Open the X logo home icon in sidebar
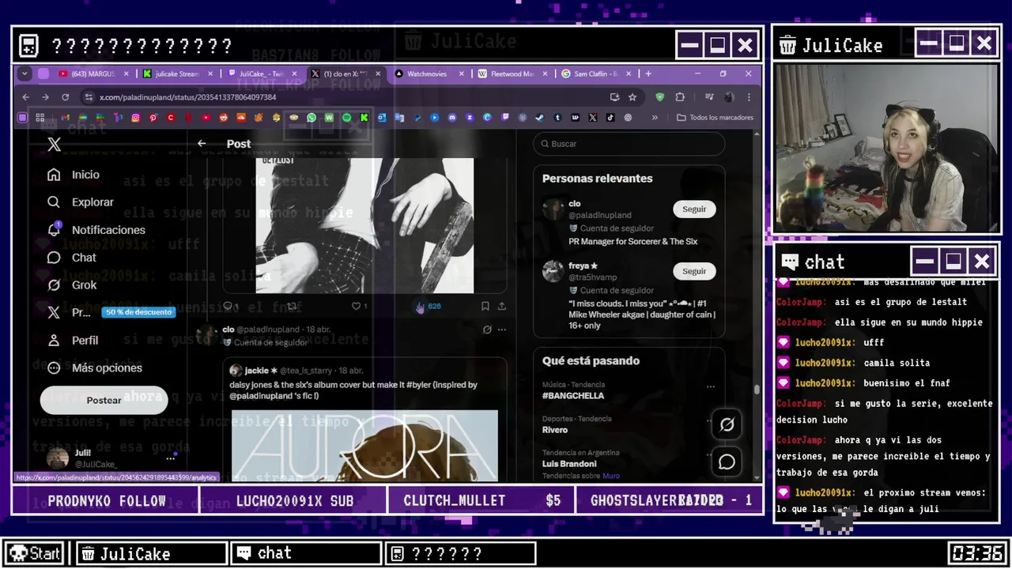1012x569 pixels. pos(54,144)
